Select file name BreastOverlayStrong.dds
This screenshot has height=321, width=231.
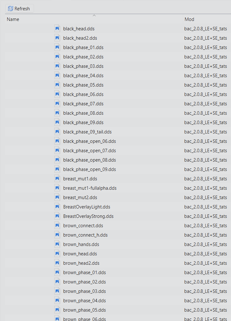[x=88, y=216]
